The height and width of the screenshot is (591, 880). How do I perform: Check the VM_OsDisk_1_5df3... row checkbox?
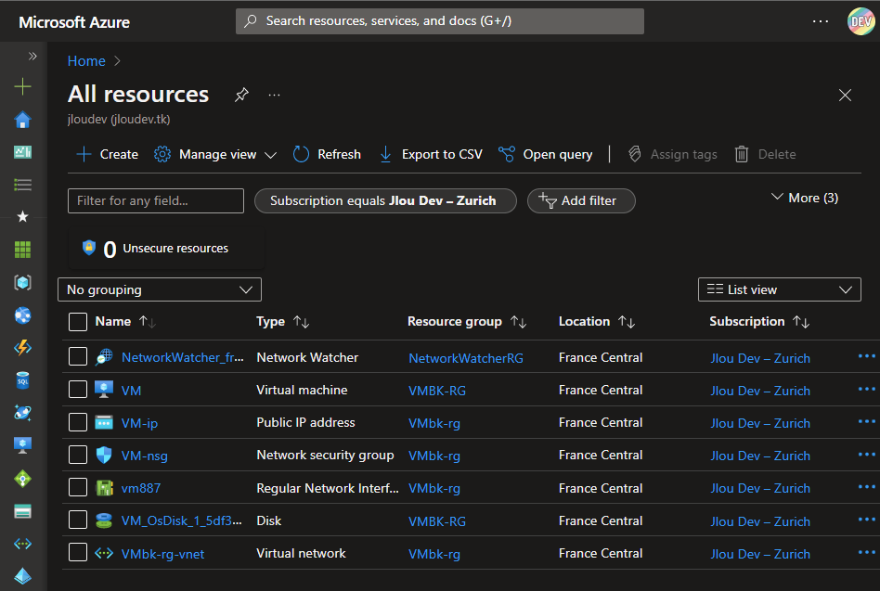click(x=78, y=520)
